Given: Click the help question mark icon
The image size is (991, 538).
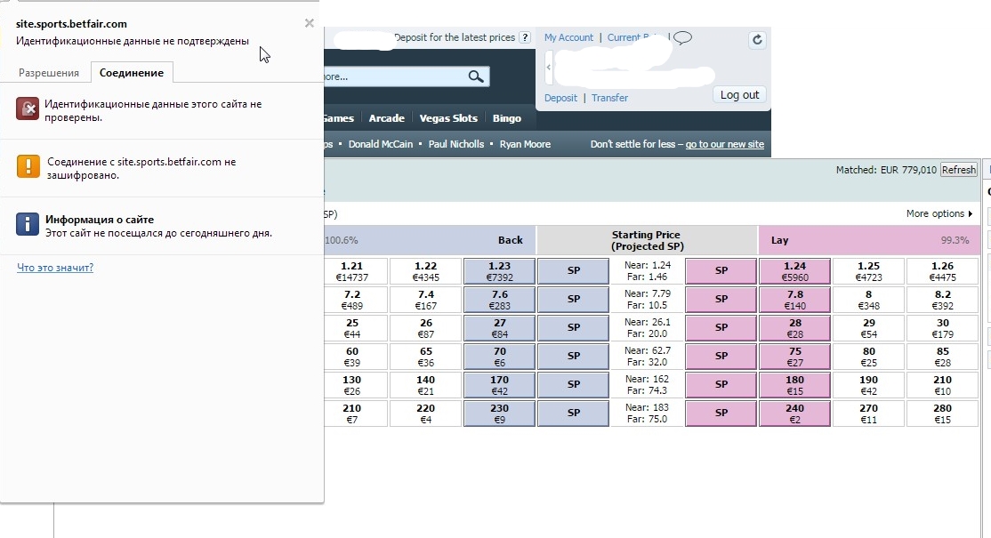Looking at the screenshot, I should (x=525, y=38).
